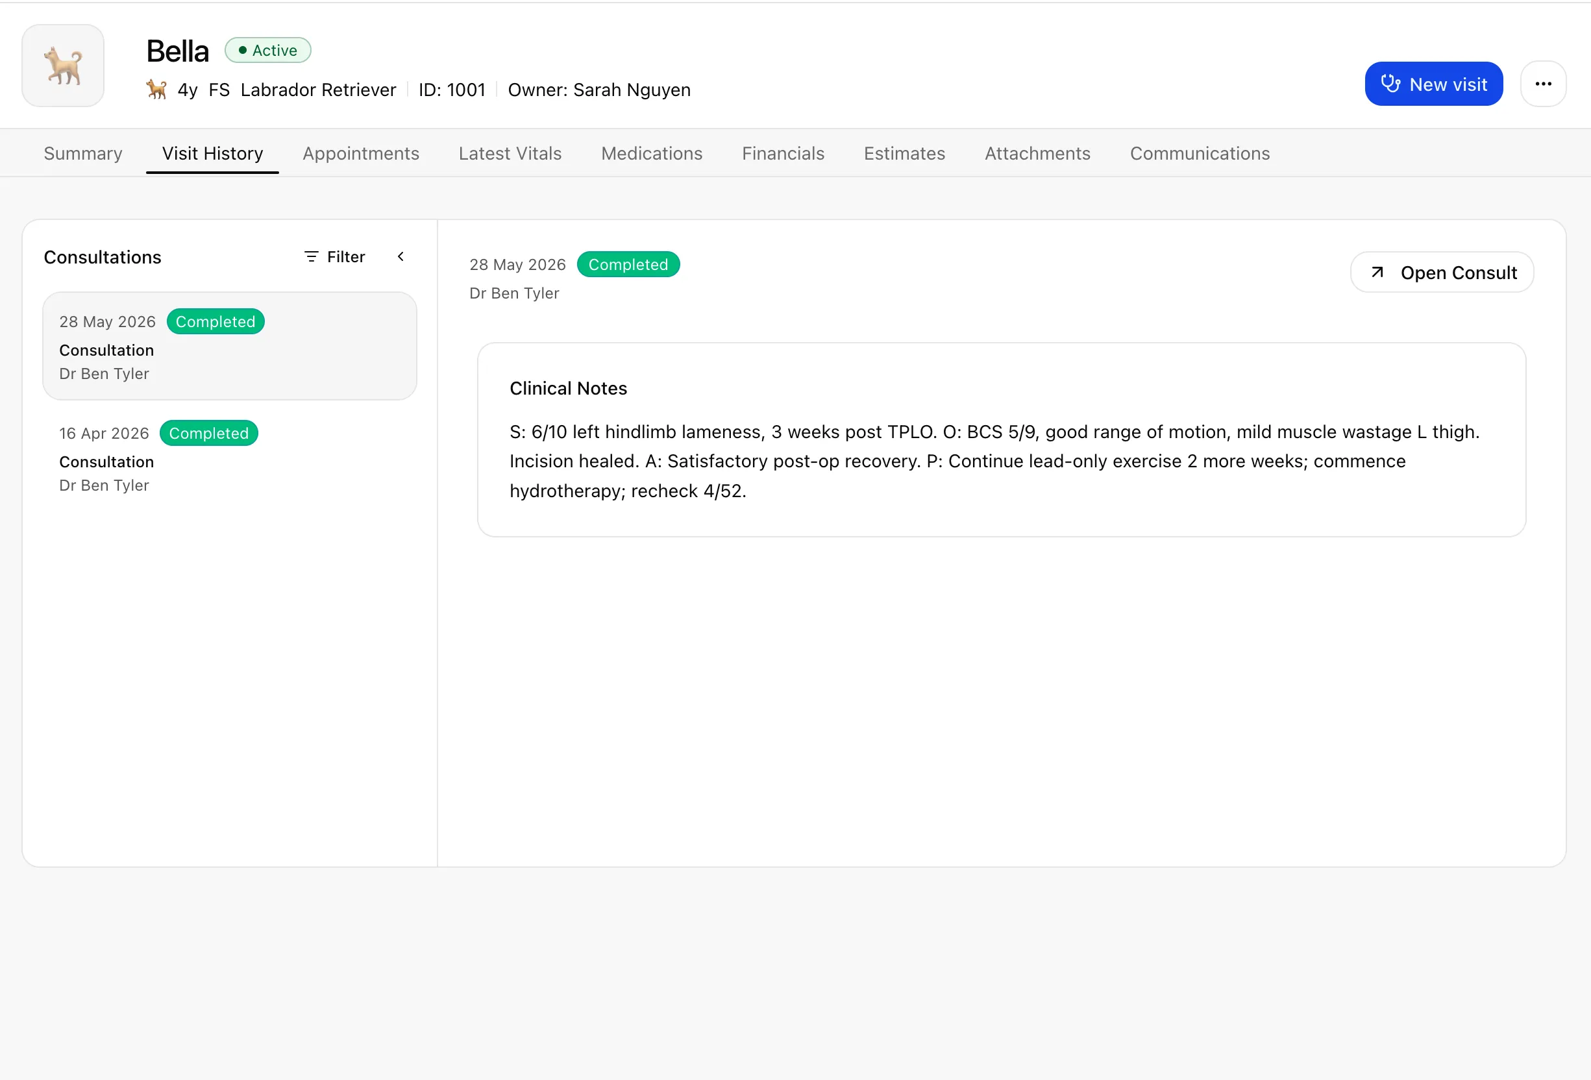Click the filter lines icon in Consultations
Image resolution: width=1591 pixels, height=1080 pixels.
[312, 256]
